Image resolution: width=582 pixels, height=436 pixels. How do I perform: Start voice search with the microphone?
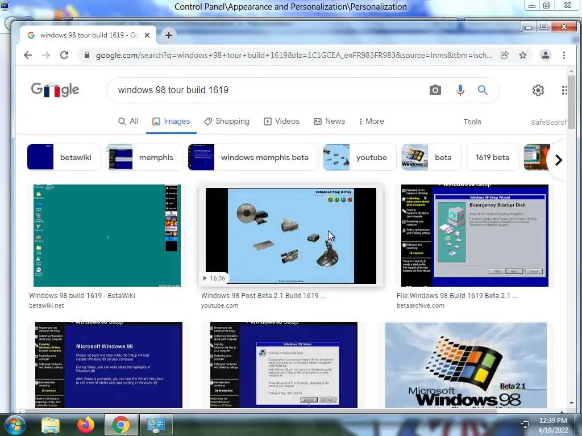tap(460, 90)
